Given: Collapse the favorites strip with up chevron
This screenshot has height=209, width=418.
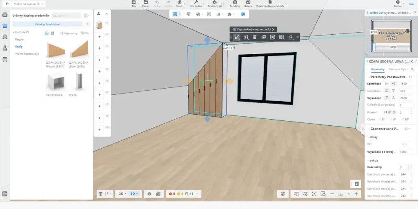Looking at the screenshot, I should click(107, 13).
